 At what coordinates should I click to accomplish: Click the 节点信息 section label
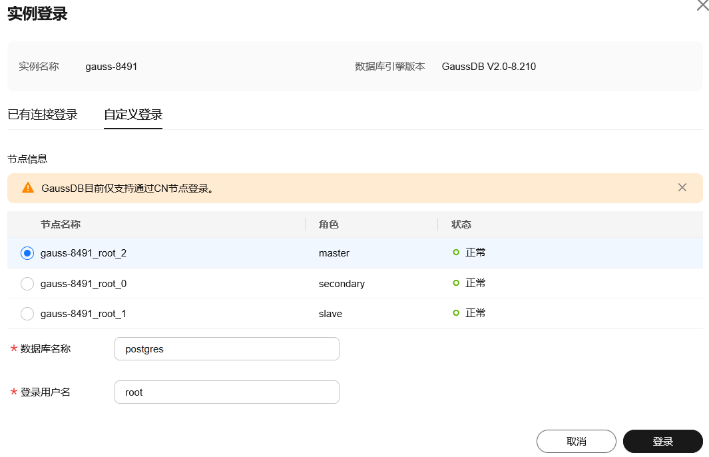click(27, 159)
